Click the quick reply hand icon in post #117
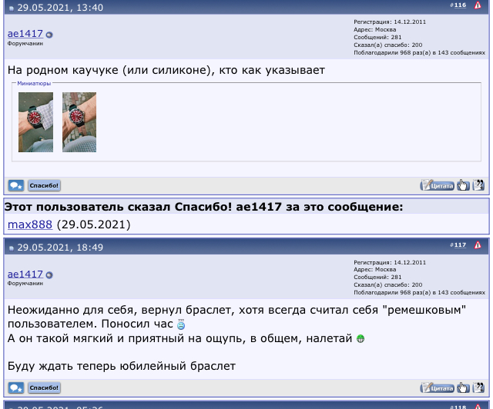Viewport: 493px width, 409px height. point(463,387)
